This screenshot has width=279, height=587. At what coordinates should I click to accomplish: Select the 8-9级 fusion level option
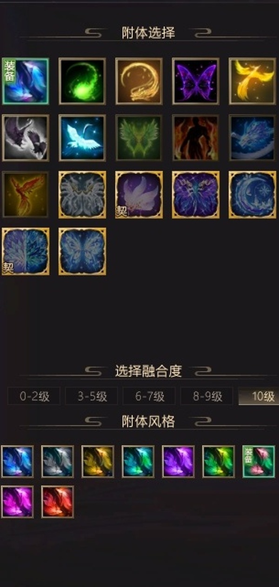207,396
